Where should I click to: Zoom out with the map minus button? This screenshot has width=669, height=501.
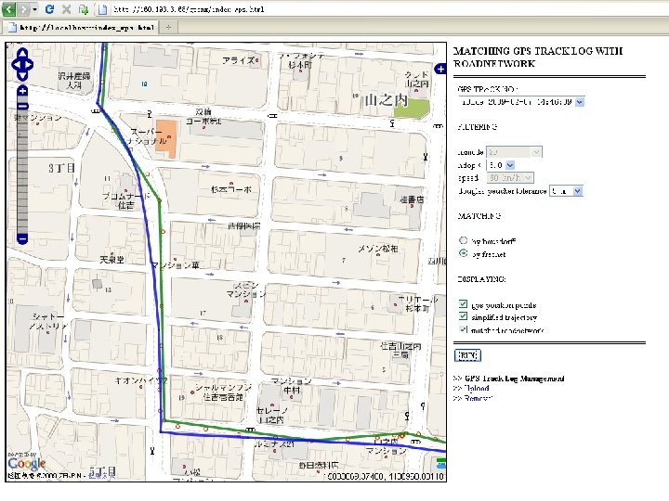pyautogui.click(x=22, y=239)
